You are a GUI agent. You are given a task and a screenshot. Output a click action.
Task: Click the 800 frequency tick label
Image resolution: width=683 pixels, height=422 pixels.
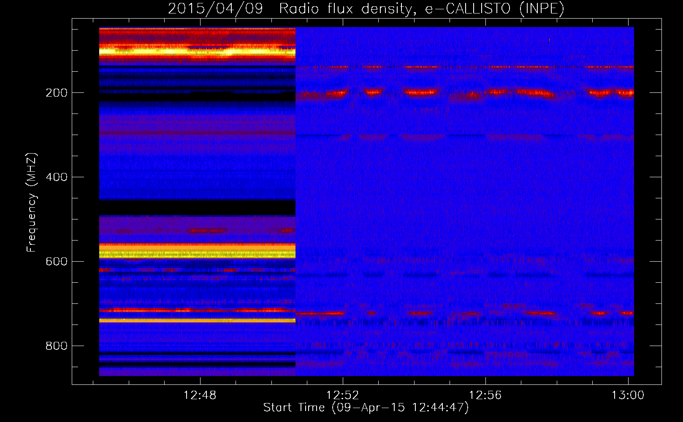point(57,346)
